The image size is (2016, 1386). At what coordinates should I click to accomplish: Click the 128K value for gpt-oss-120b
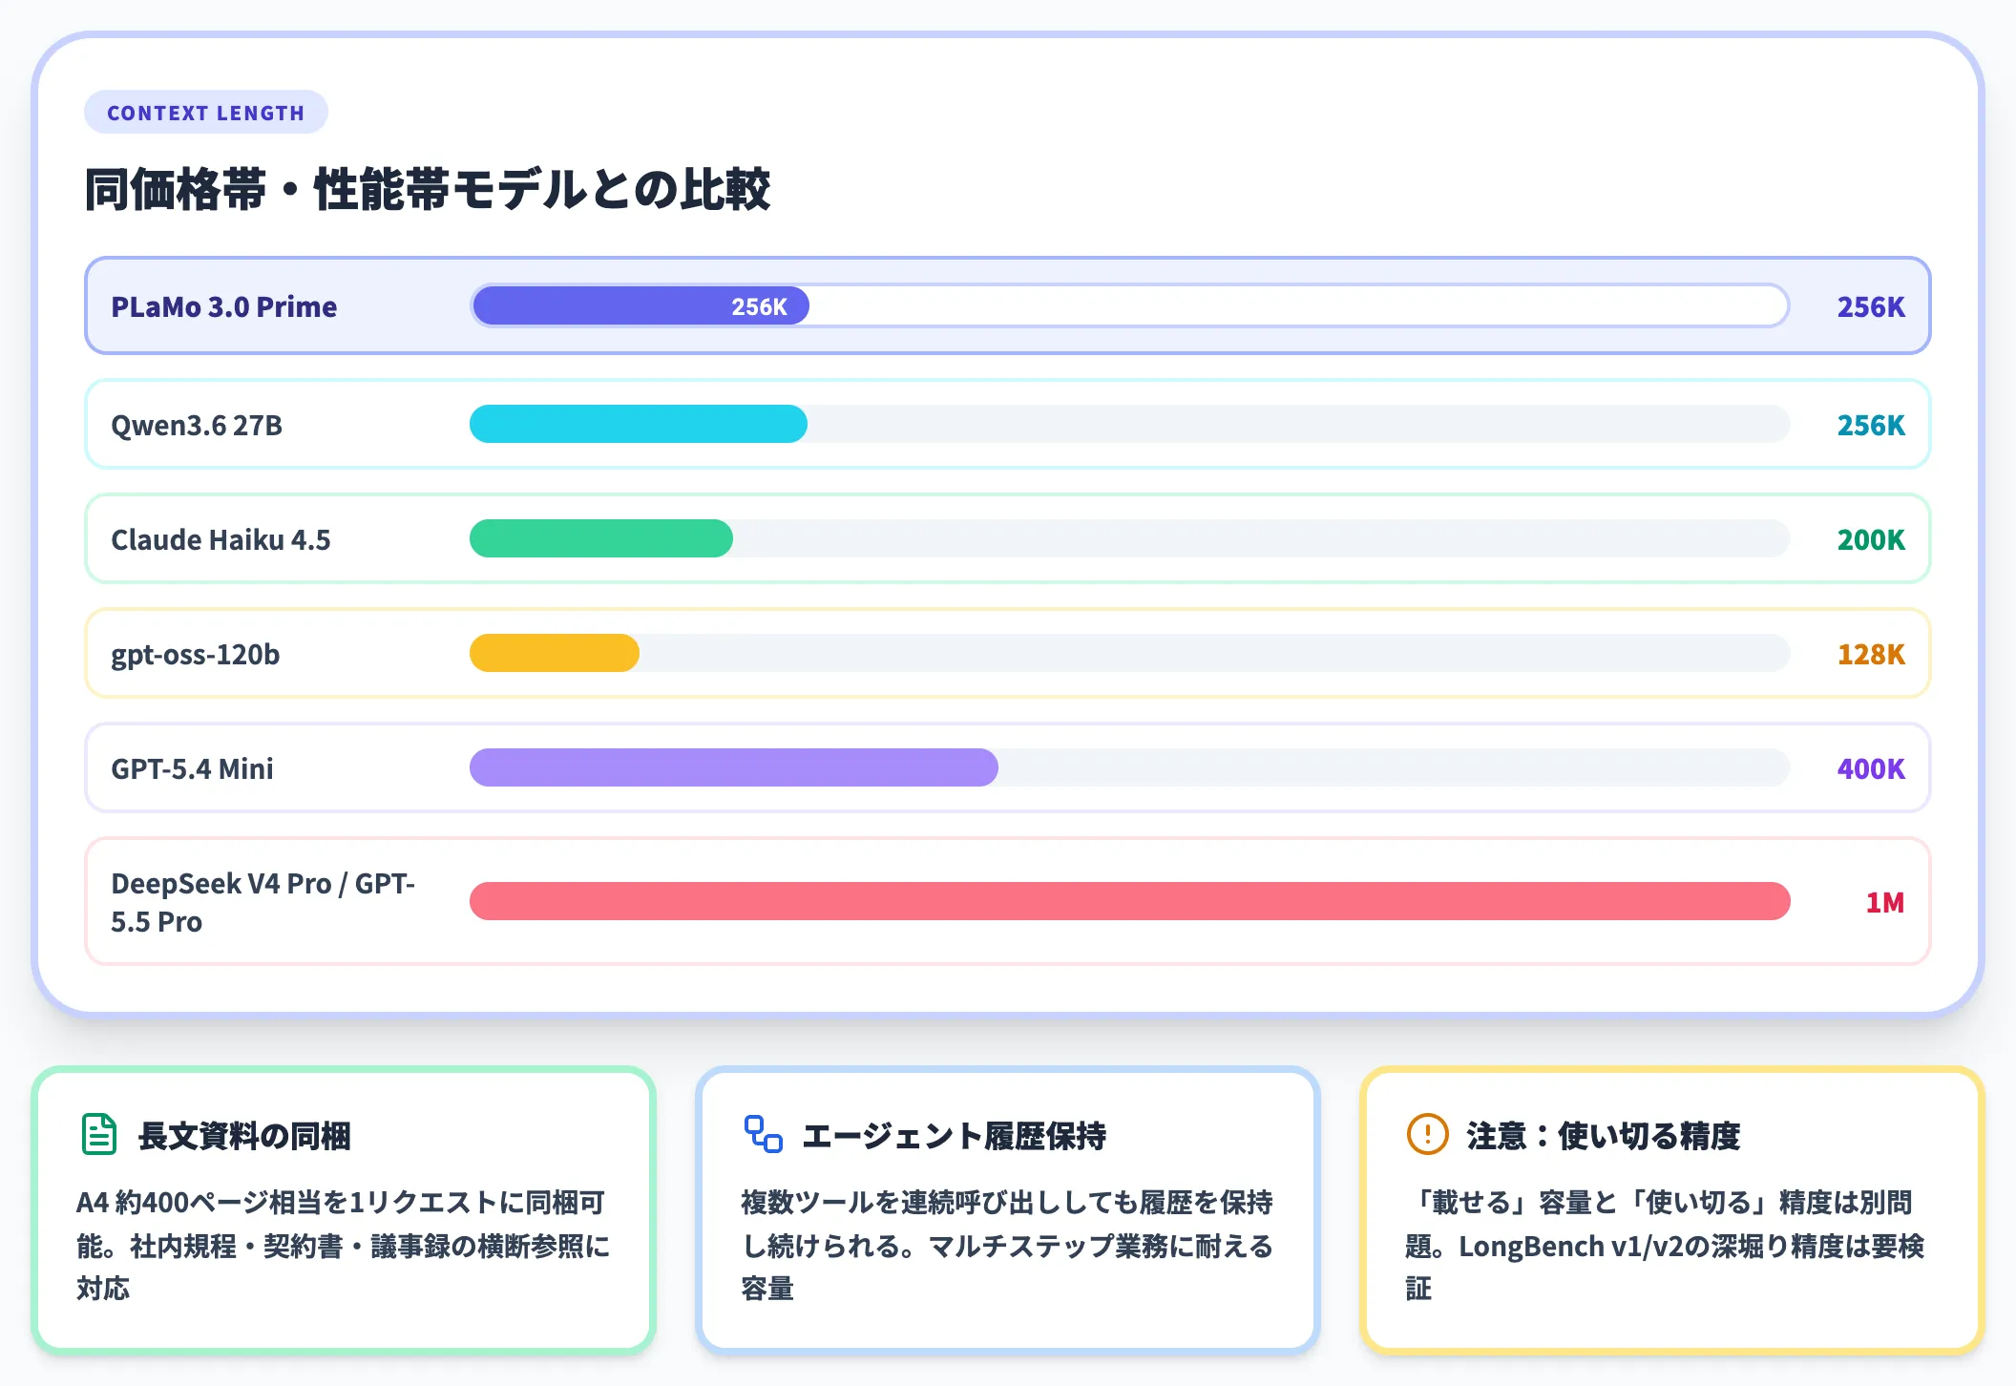tap(1871, 654)
